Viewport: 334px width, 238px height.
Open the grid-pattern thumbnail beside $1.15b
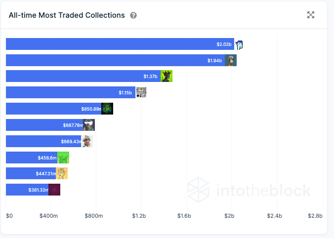pyautogui.click(x=141, y=92)
